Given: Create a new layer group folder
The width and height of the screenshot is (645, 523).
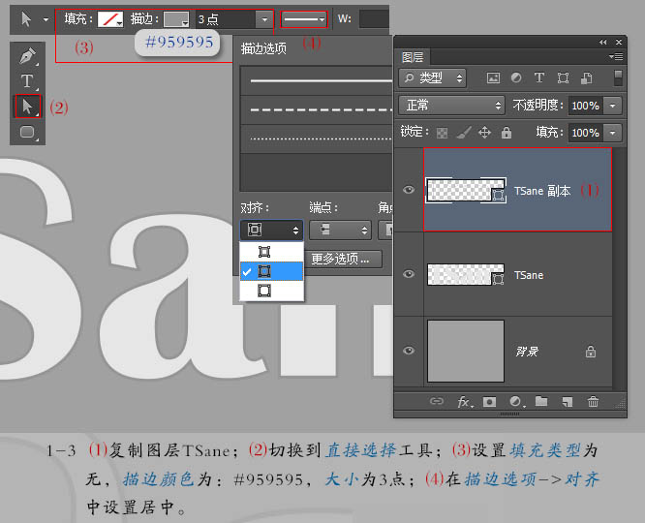Looking at the screenshot, I should (x=541, y=401).
